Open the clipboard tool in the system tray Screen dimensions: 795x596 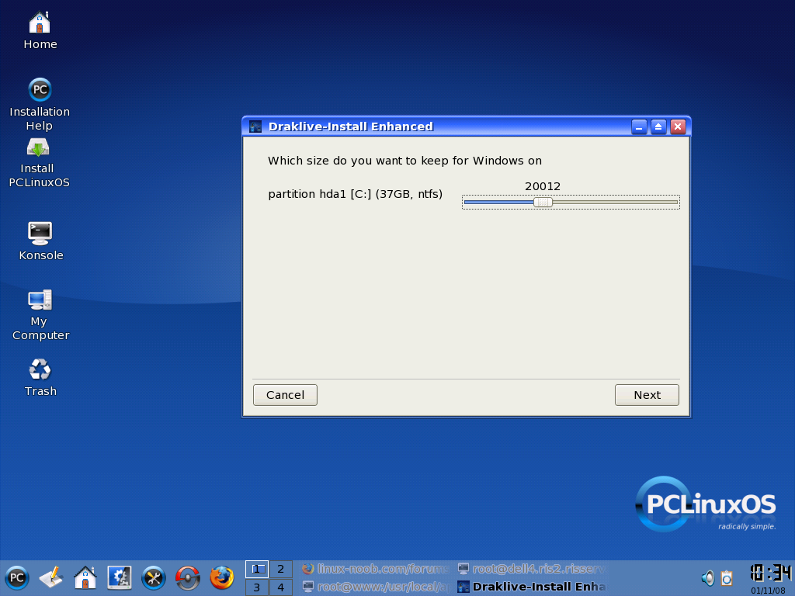727,578
